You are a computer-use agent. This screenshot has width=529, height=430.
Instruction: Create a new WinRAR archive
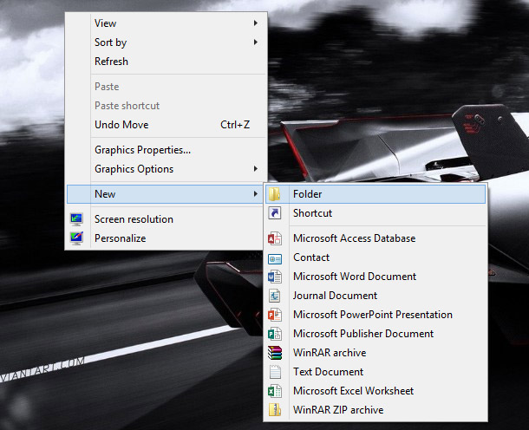(376, 353)
